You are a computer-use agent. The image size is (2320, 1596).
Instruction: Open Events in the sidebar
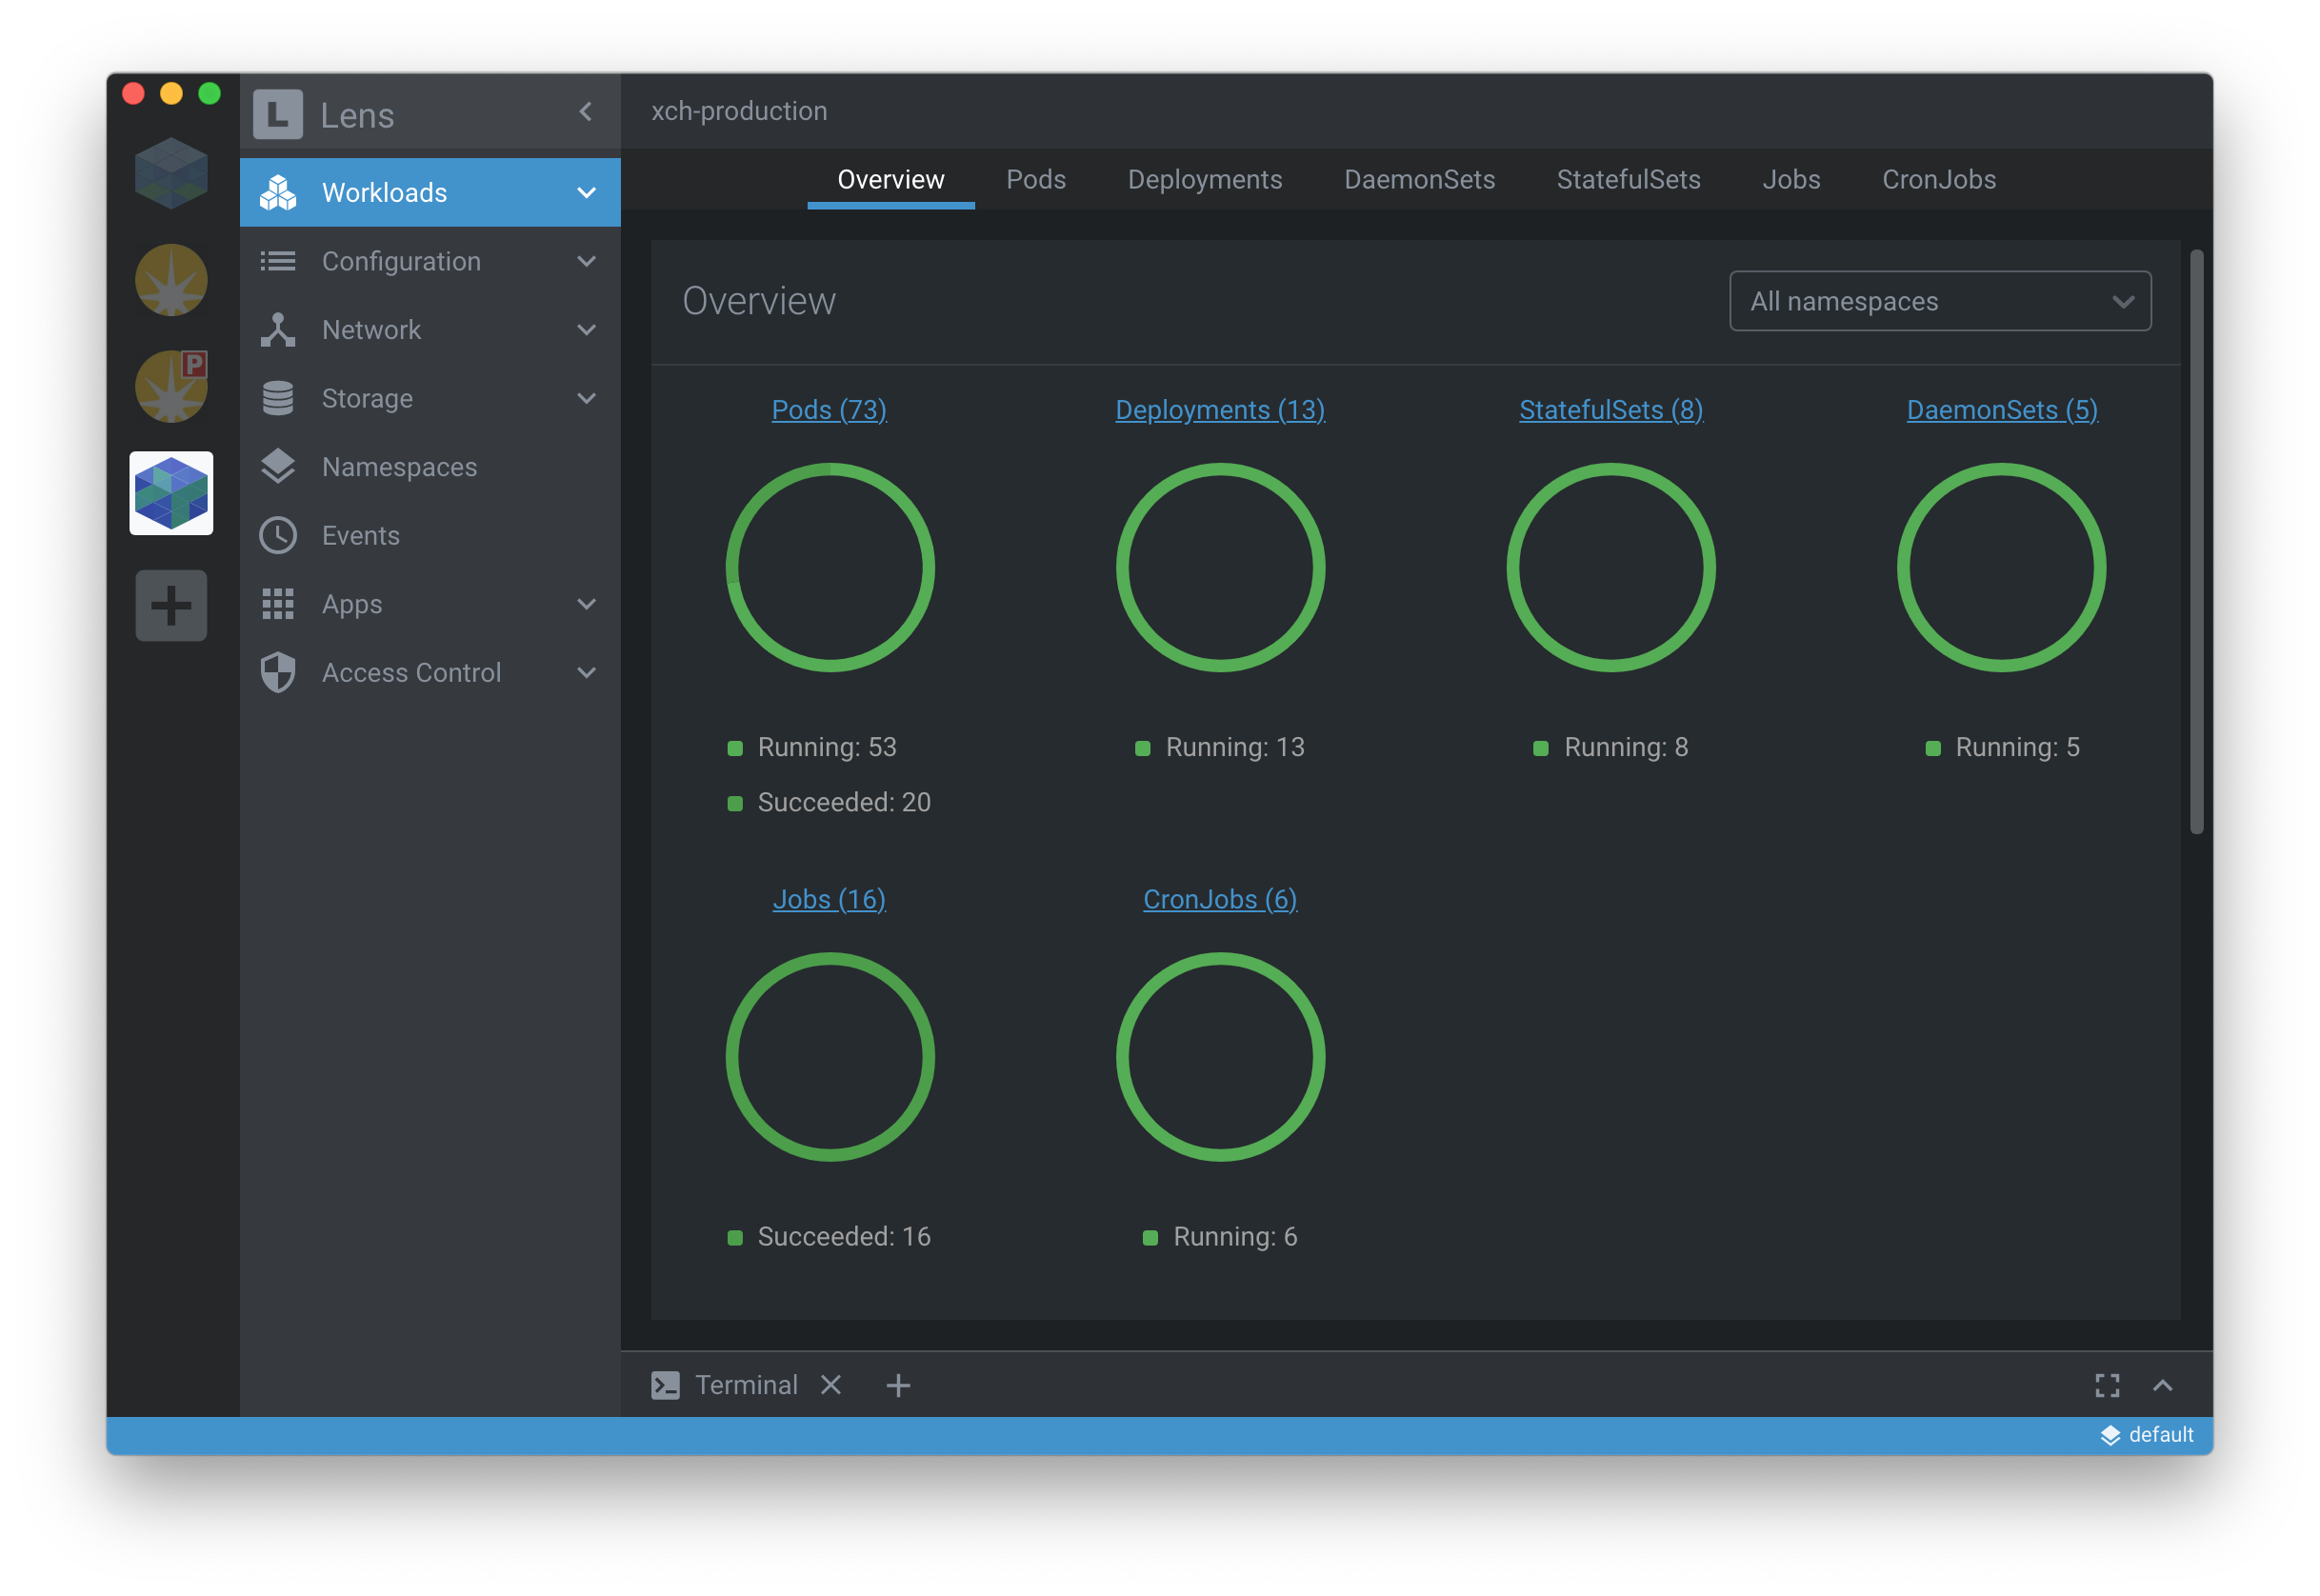(x=430, y=536)
